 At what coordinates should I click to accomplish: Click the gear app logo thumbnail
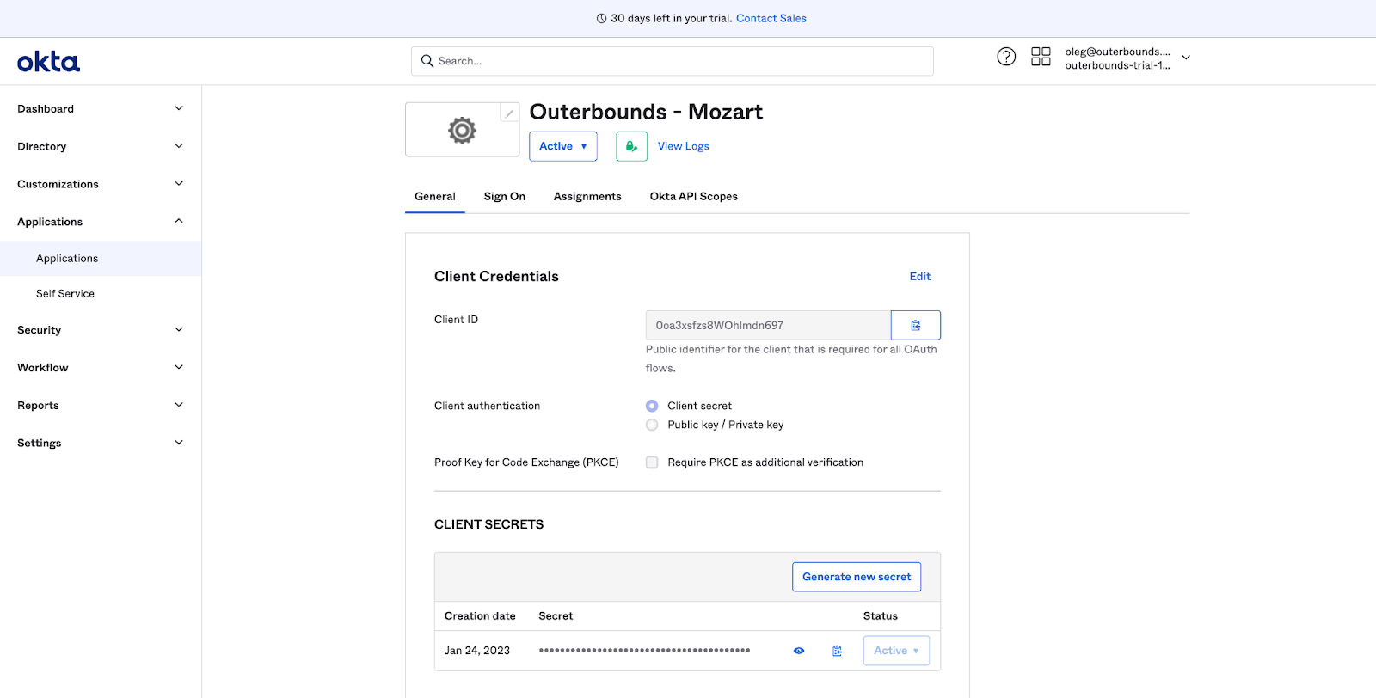point(462,130)
